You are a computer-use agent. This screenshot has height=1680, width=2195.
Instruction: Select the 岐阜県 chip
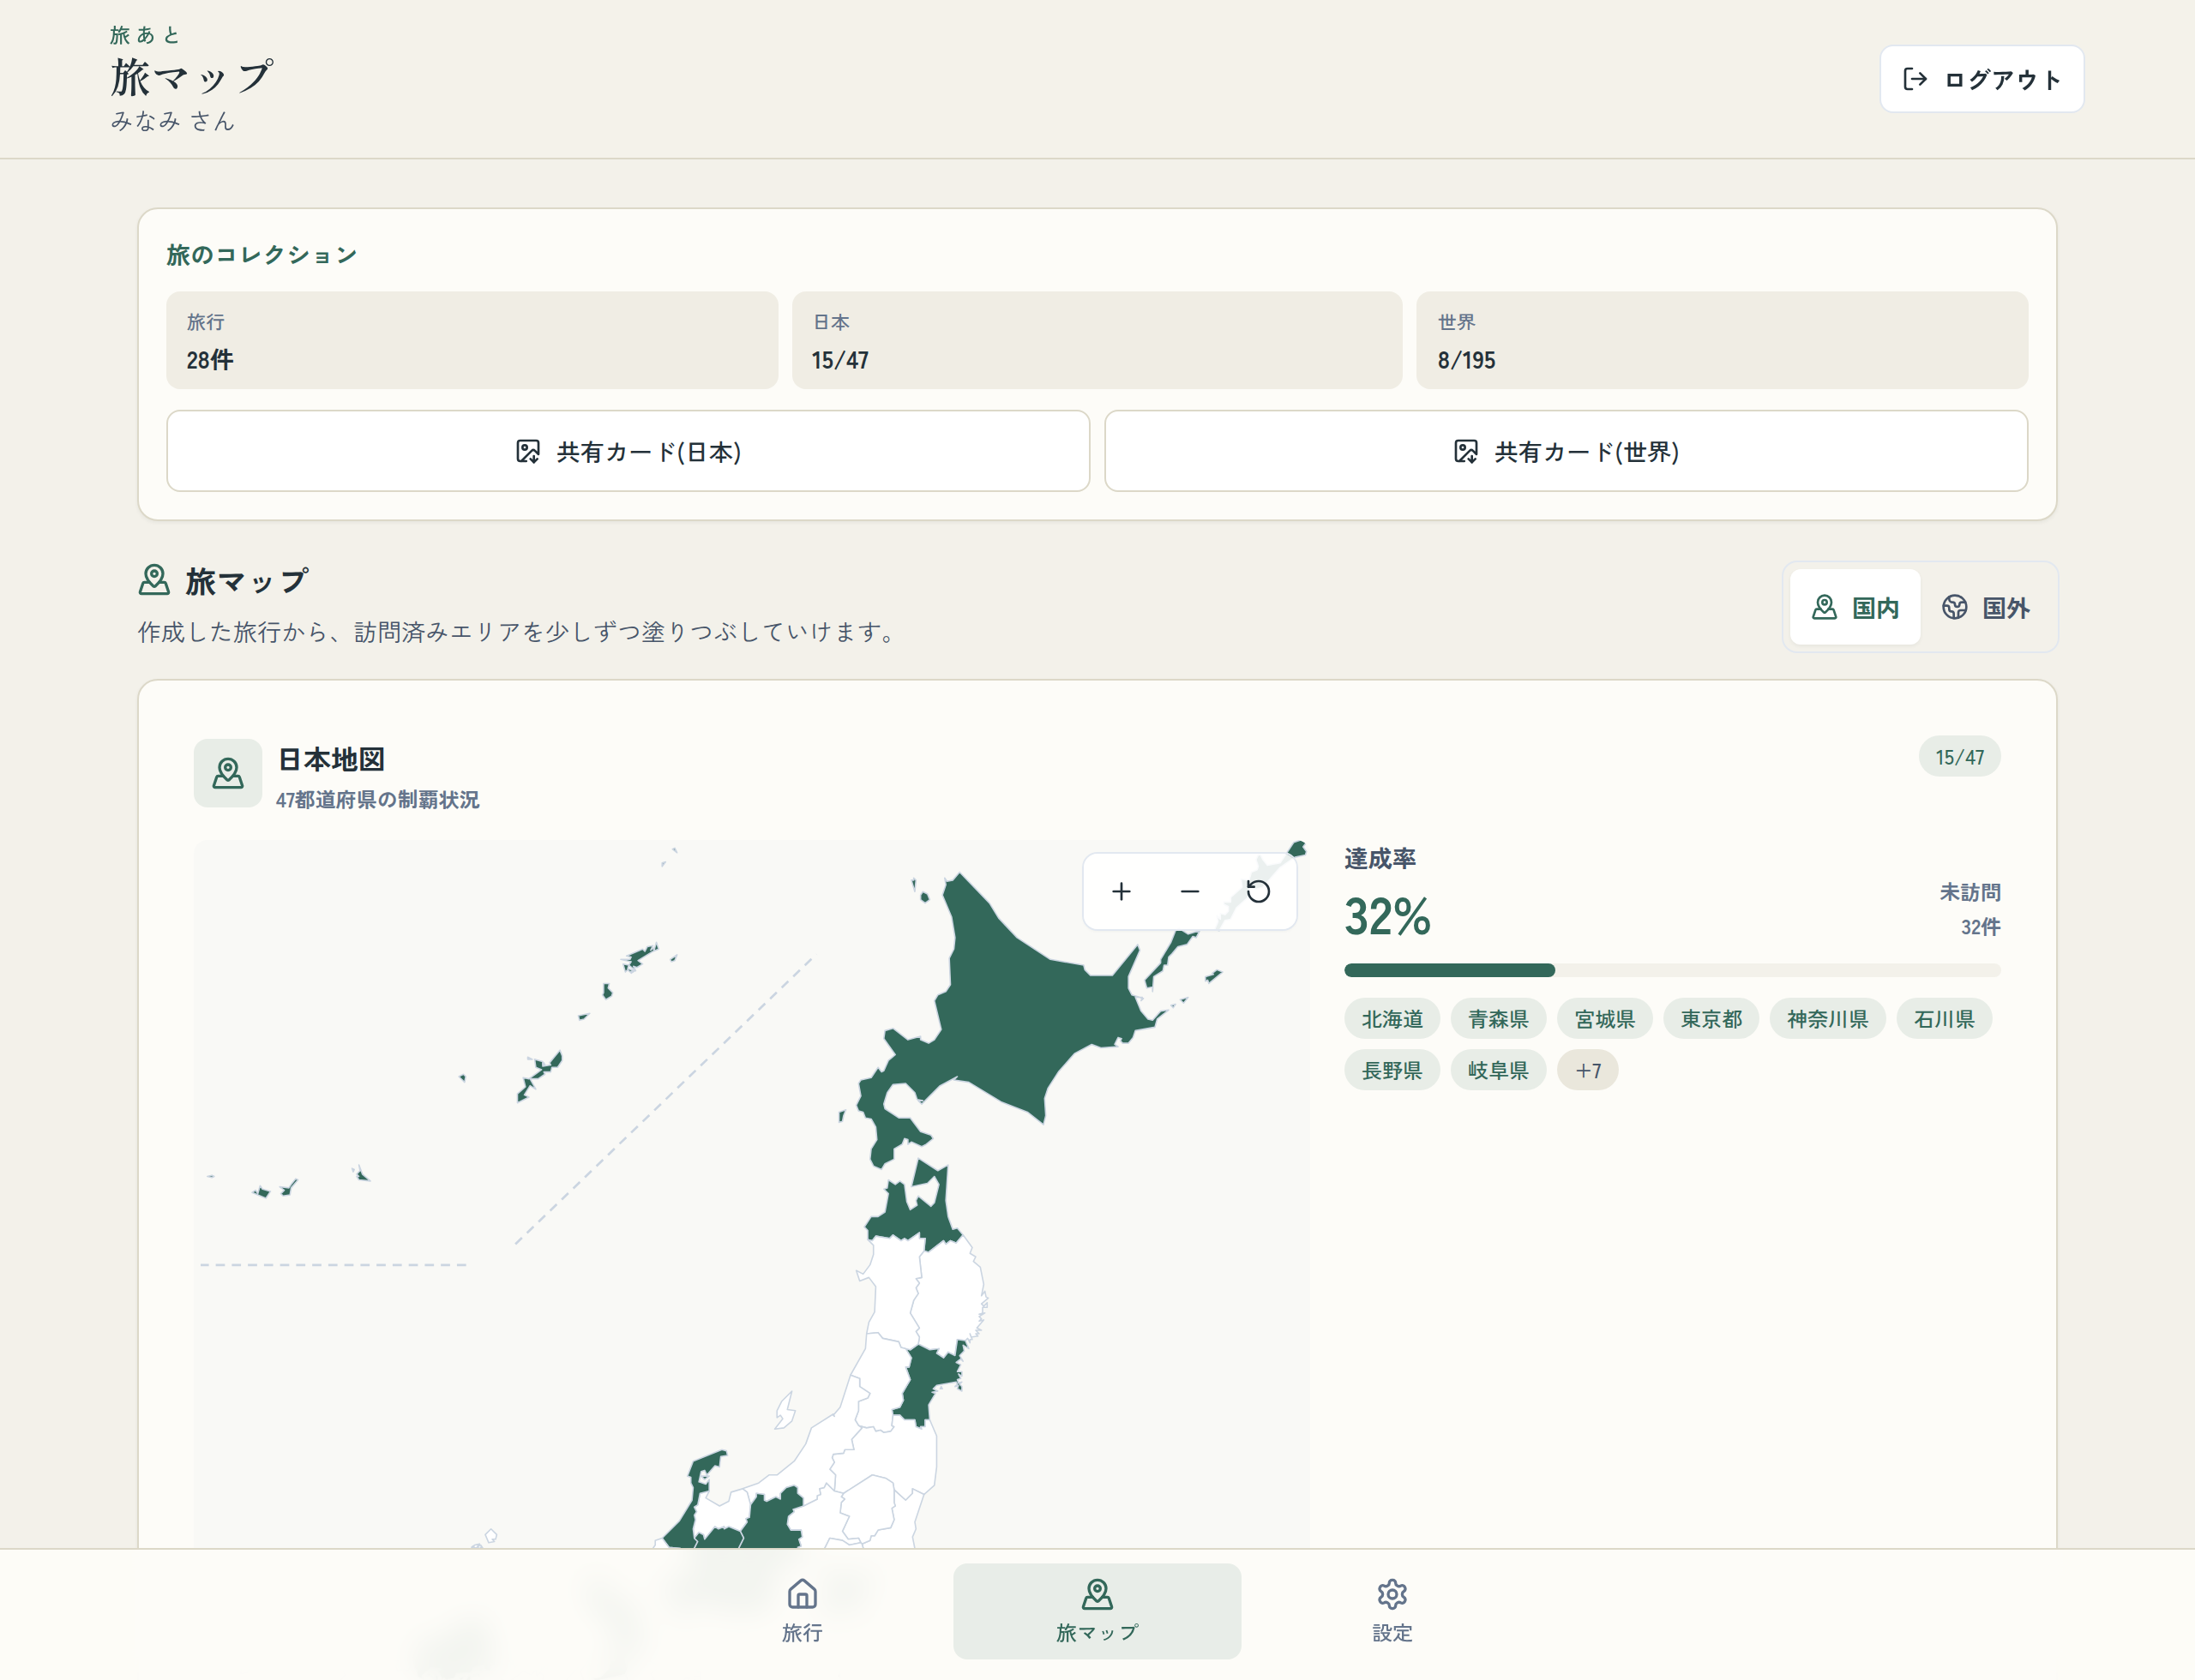pyautogui.click(x=1498, y=1070)
